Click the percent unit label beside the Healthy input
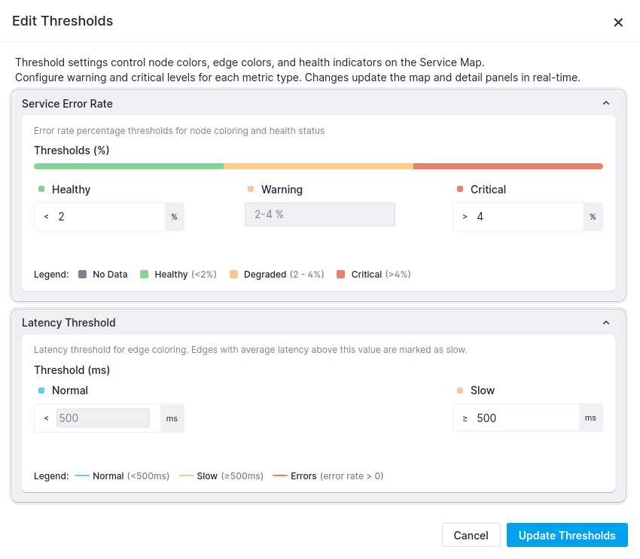The height and width of the screenshot is (559, 640). tap(174, 216)
